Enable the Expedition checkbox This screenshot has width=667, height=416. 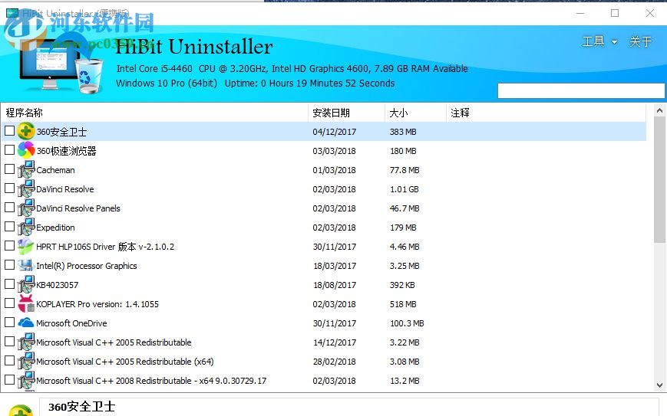coord(9,226)
